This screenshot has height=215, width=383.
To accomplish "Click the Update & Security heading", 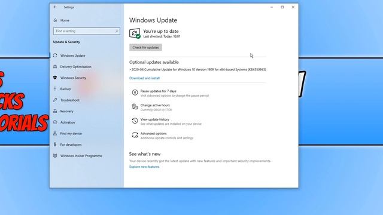I will (x=66, y=42).
